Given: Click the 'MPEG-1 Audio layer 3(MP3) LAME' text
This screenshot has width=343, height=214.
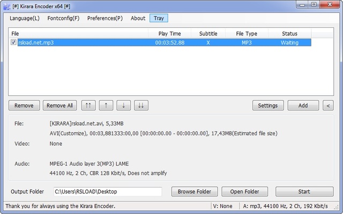Looking at the screenshot, I should coord(90,164).
